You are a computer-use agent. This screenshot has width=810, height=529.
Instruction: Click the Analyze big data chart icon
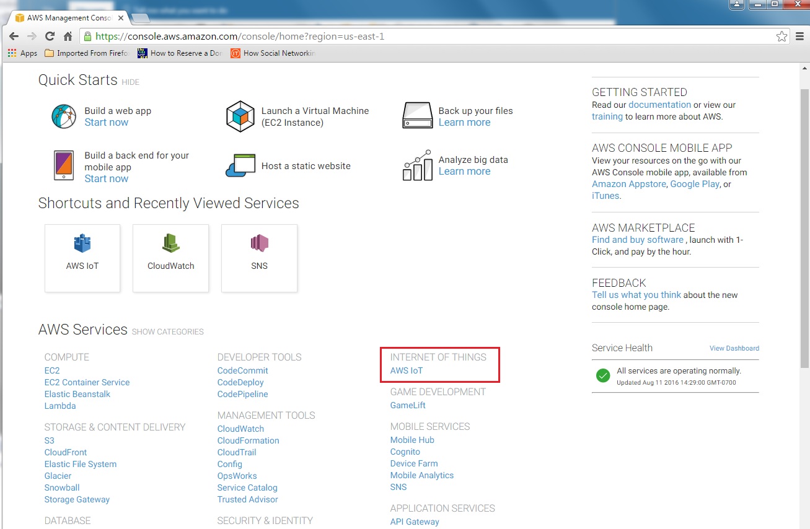417,165
